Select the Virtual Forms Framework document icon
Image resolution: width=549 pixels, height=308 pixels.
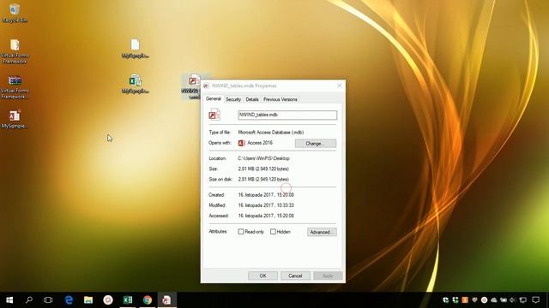pos(15,51)
